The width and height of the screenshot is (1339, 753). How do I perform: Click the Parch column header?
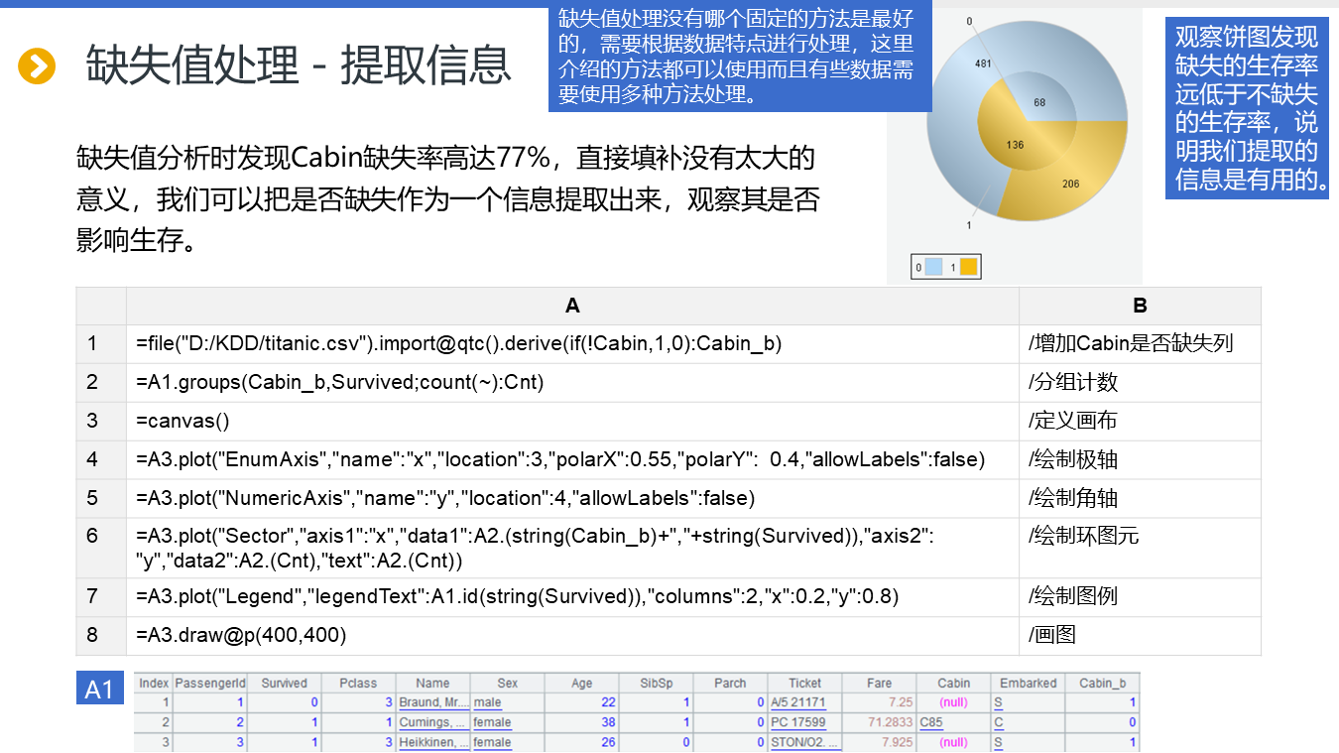pyautogui.click(x=730, y=683)
